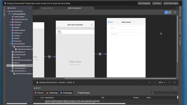Screen dimensions: 187x105
Task: Collapse the ViewController.cs node
Action: 11,71
